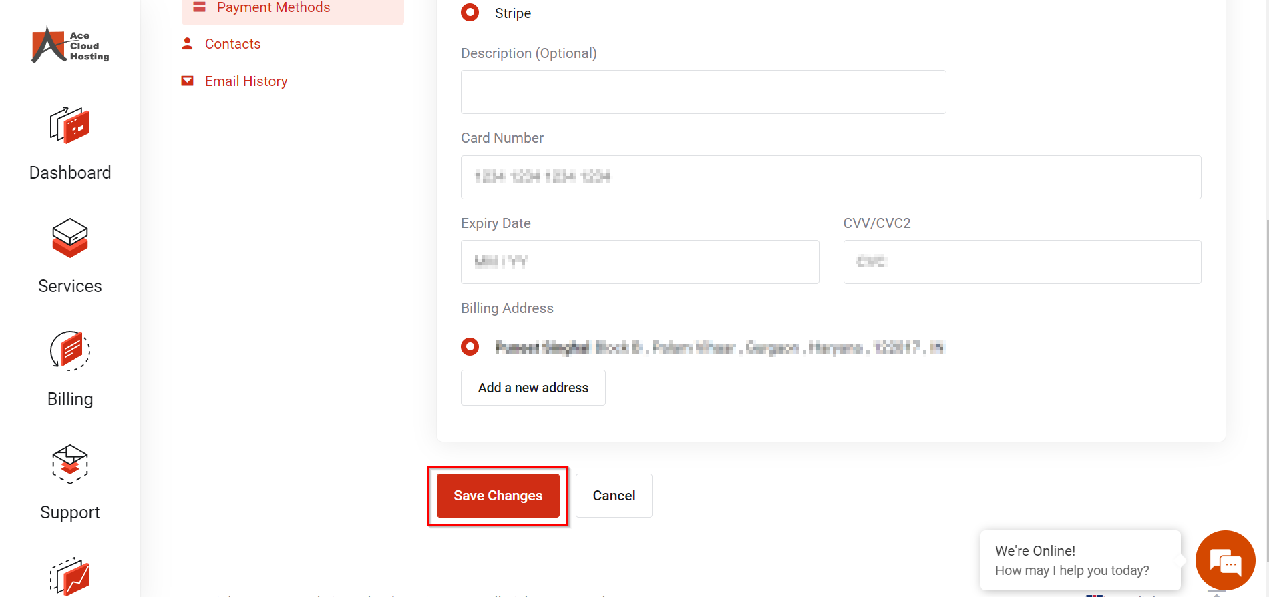Click the chart icon at sidebar bottom
The width and height of the screenshot is (1269, 597).
point(69,576)
